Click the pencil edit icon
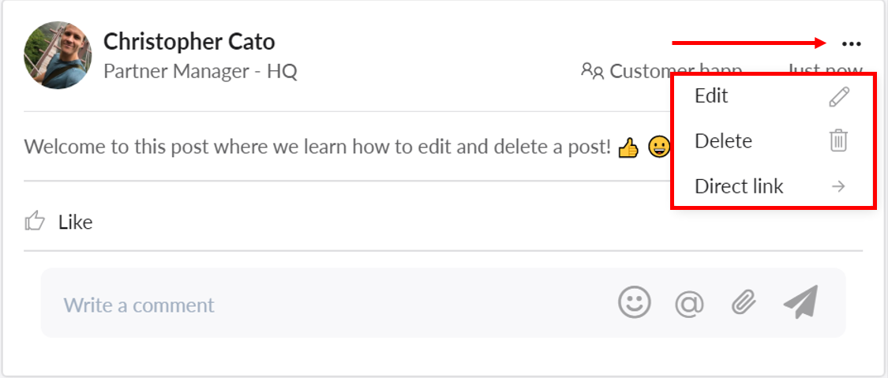The image size is (888, 378). (839, 97)
